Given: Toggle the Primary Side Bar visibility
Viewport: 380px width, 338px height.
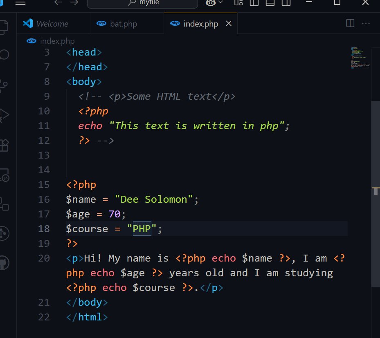Looking at the screenshot, I should 254,3.
